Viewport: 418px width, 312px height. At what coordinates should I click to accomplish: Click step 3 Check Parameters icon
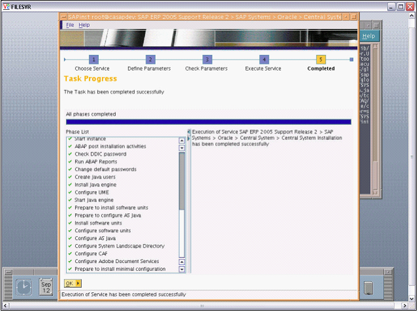click(207, 60)
